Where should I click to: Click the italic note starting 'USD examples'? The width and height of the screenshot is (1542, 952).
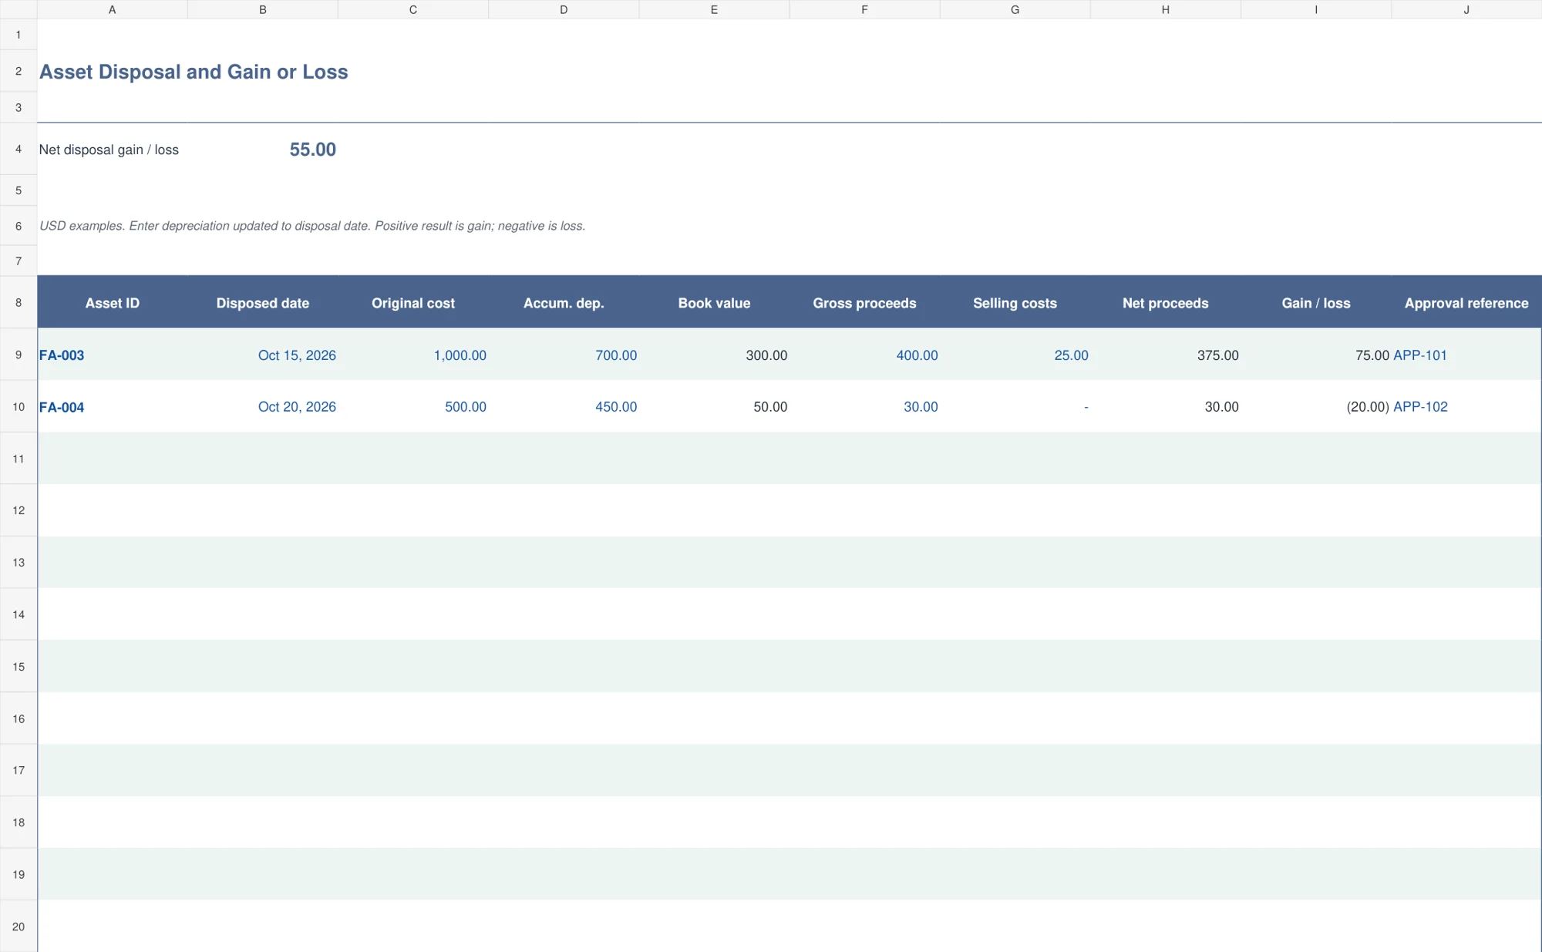[312, 226]
